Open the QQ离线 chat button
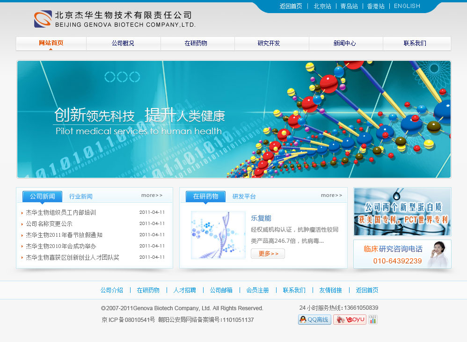Screen dimensions: 467x342 coord(314,320)
